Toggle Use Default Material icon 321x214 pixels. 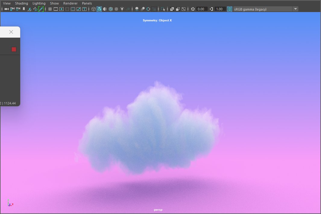tap(105, 9)
